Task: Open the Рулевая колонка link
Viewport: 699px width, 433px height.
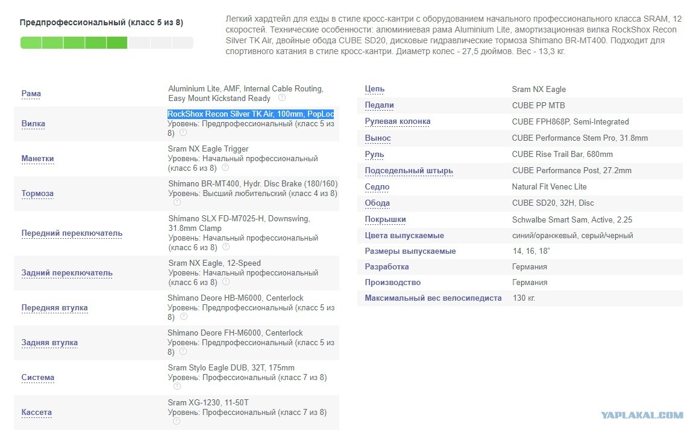Action: [x=398, y=121]
